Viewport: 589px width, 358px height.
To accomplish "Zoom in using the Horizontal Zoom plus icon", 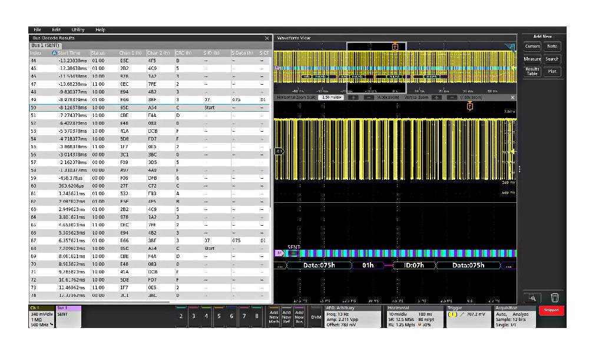I will [x=353, y=97].
